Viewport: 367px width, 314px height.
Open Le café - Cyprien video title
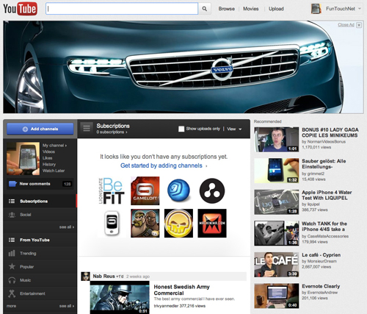pos(321,255)
